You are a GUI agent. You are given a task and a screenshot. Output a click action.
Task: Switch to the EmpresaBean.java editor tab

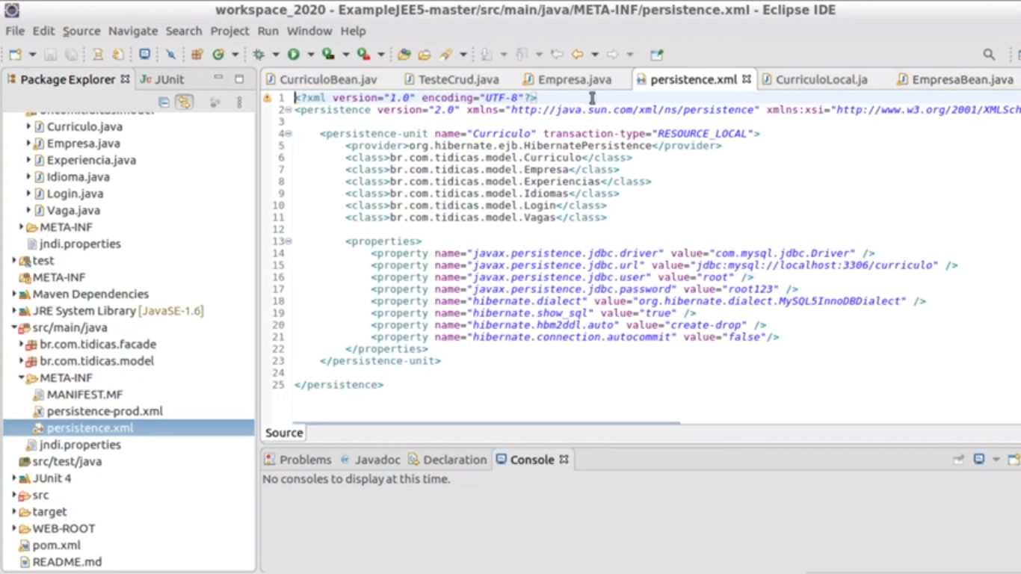(955, 79)
